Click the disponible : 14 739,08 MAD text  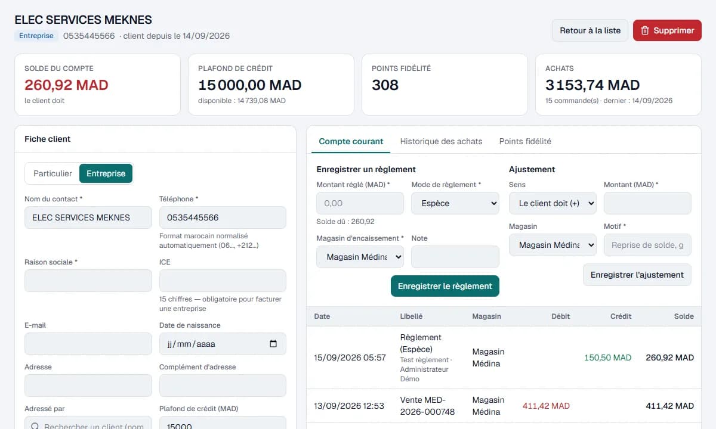tap(242, 101)
